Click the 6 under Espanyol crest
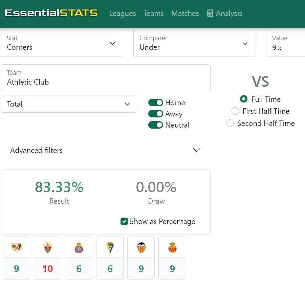 79,269
